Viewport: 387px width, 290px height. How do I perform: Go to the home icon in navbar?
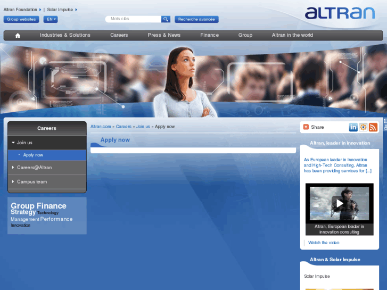(18, 36)
